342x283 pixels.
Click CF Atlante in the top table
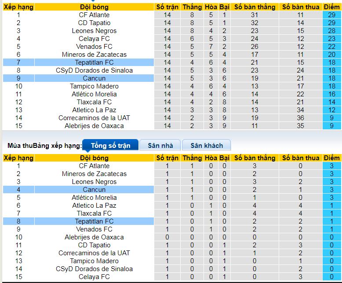[94, 15]
